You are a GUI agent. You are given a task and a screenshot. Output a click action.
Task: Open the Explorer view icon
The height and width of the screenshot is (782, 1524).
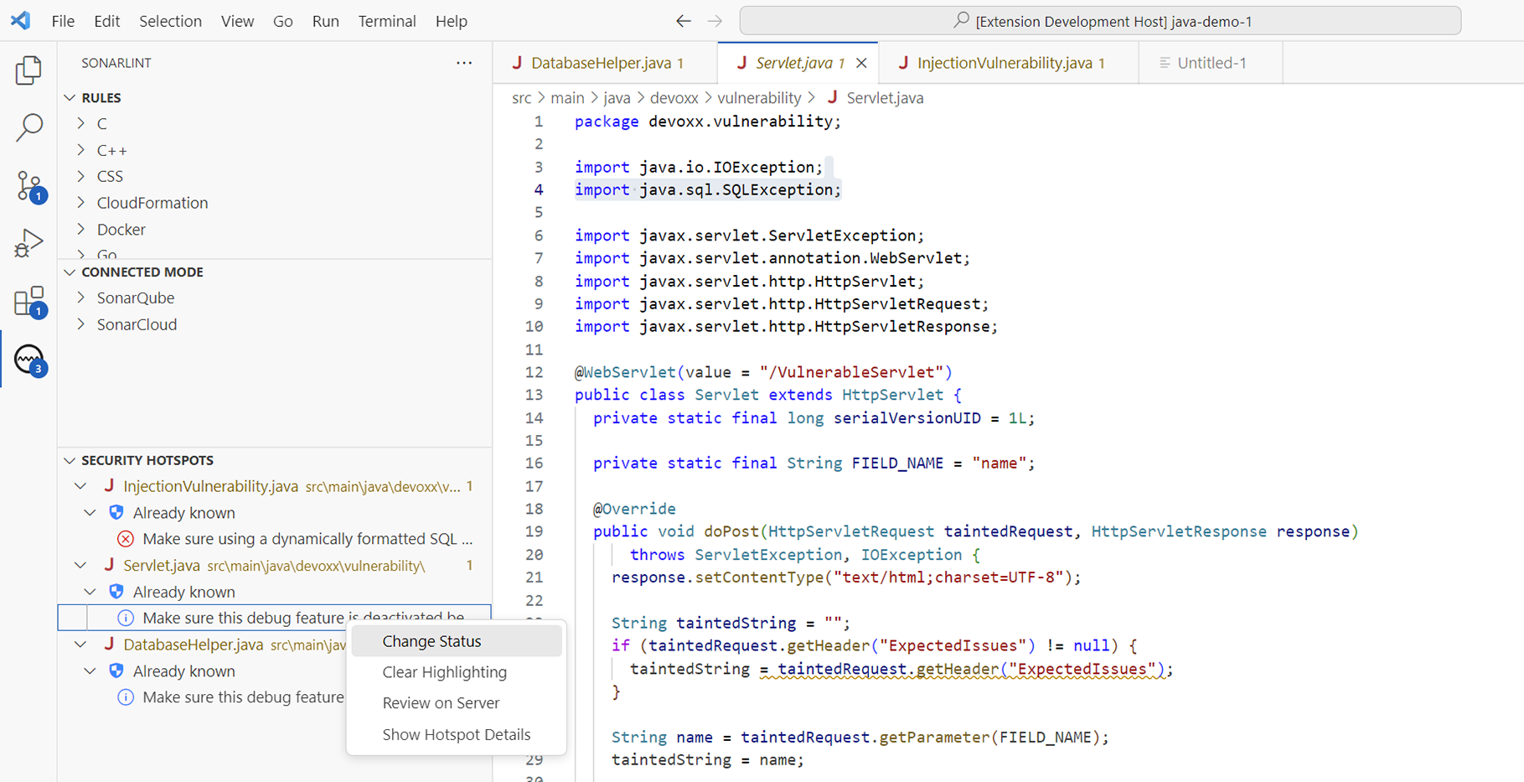point(28,70)
